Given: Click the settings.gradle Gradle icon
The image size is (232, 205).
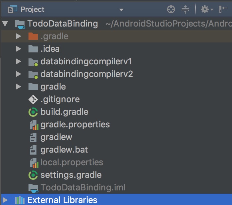Looking at the screenshot, I should 33,175.
